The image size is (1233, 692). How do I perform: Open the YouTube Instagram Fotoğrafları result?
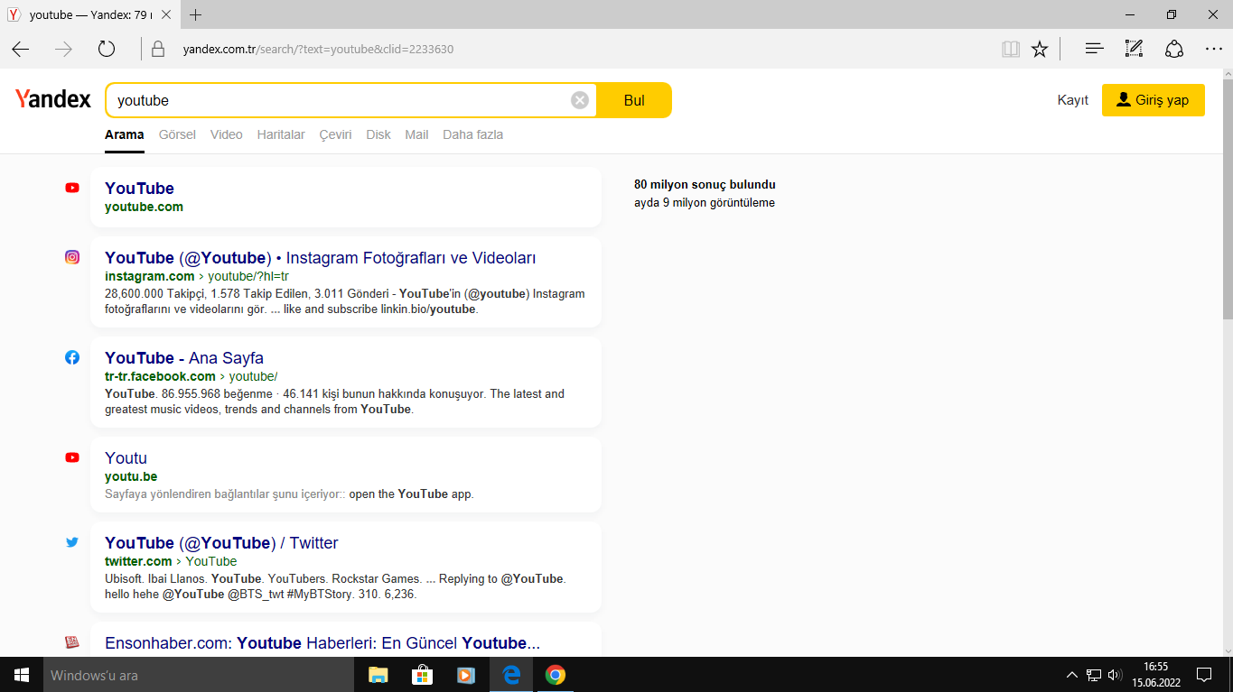tap(321, 258)
